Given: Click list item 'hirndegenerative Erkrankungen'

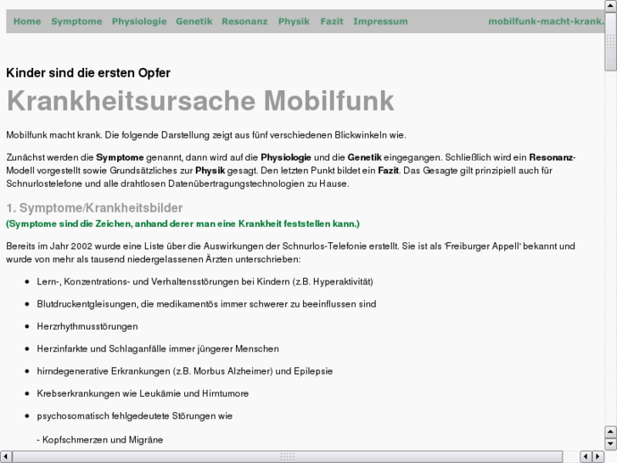Looking at the screenshot, I should coord(185,371).
